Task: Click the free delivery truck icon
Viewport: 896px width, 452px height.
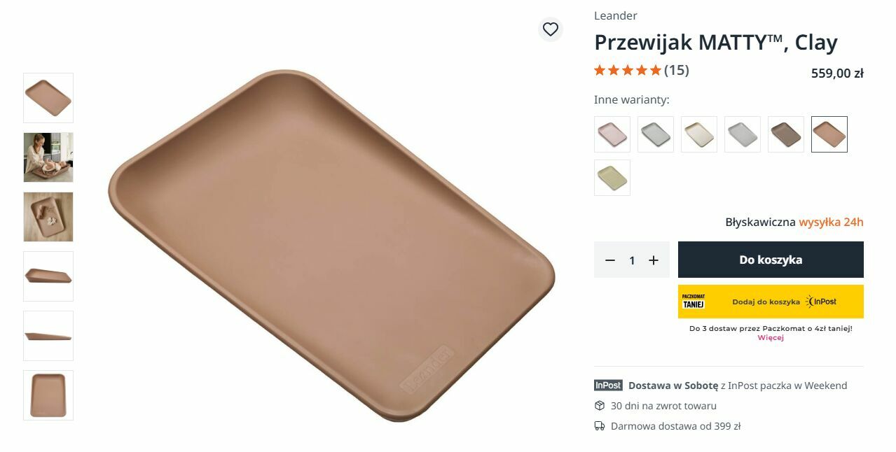Action: click(x=600, y=426)
